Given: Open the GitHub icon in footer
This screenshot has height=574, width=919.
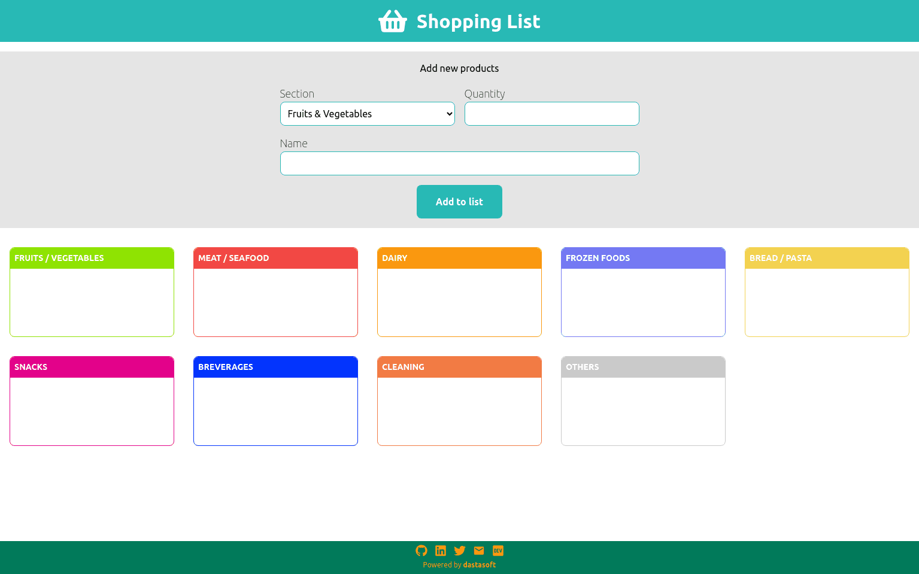Looking at the screenshot, I should 421,551.
